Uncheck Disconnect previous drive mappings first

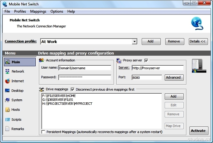tap(73, 89)
